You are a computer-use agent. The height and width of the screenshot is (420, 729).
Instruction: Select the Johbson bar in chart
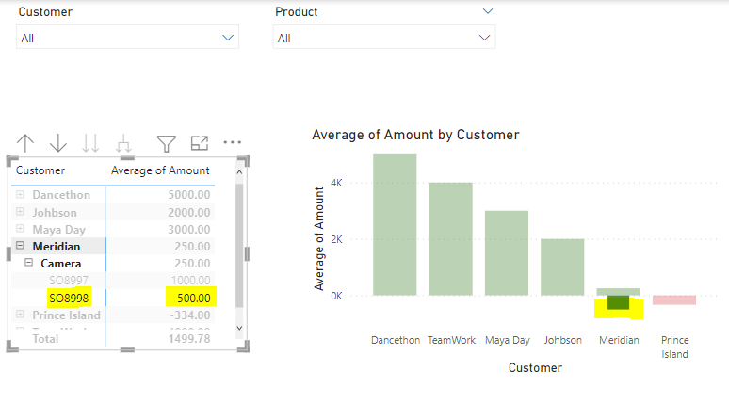[562, 267]
